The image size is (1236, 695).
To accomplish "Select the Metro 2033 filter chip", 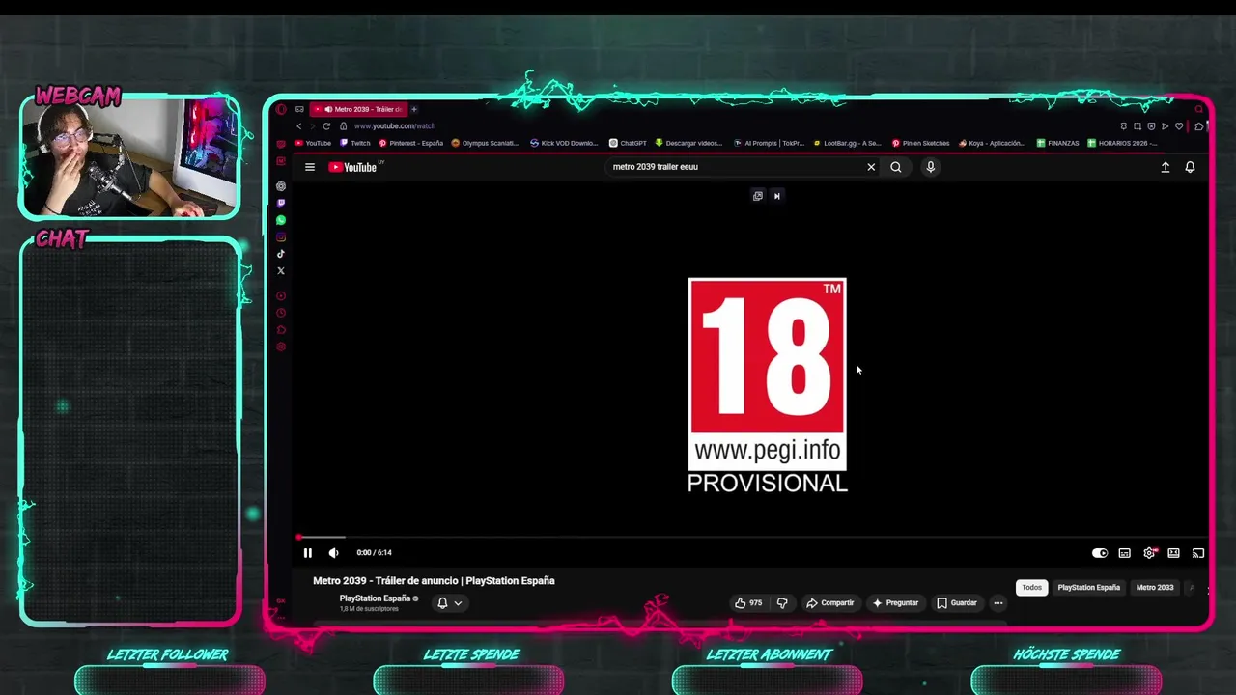I will tap(1155, 588).
